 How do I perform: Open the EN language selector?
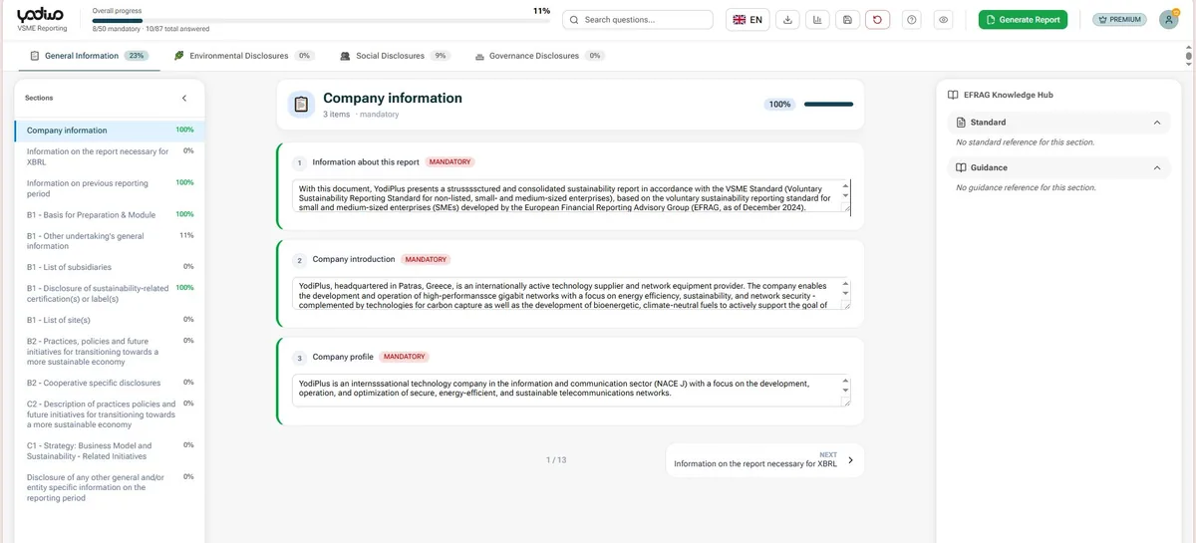[747, 20]
